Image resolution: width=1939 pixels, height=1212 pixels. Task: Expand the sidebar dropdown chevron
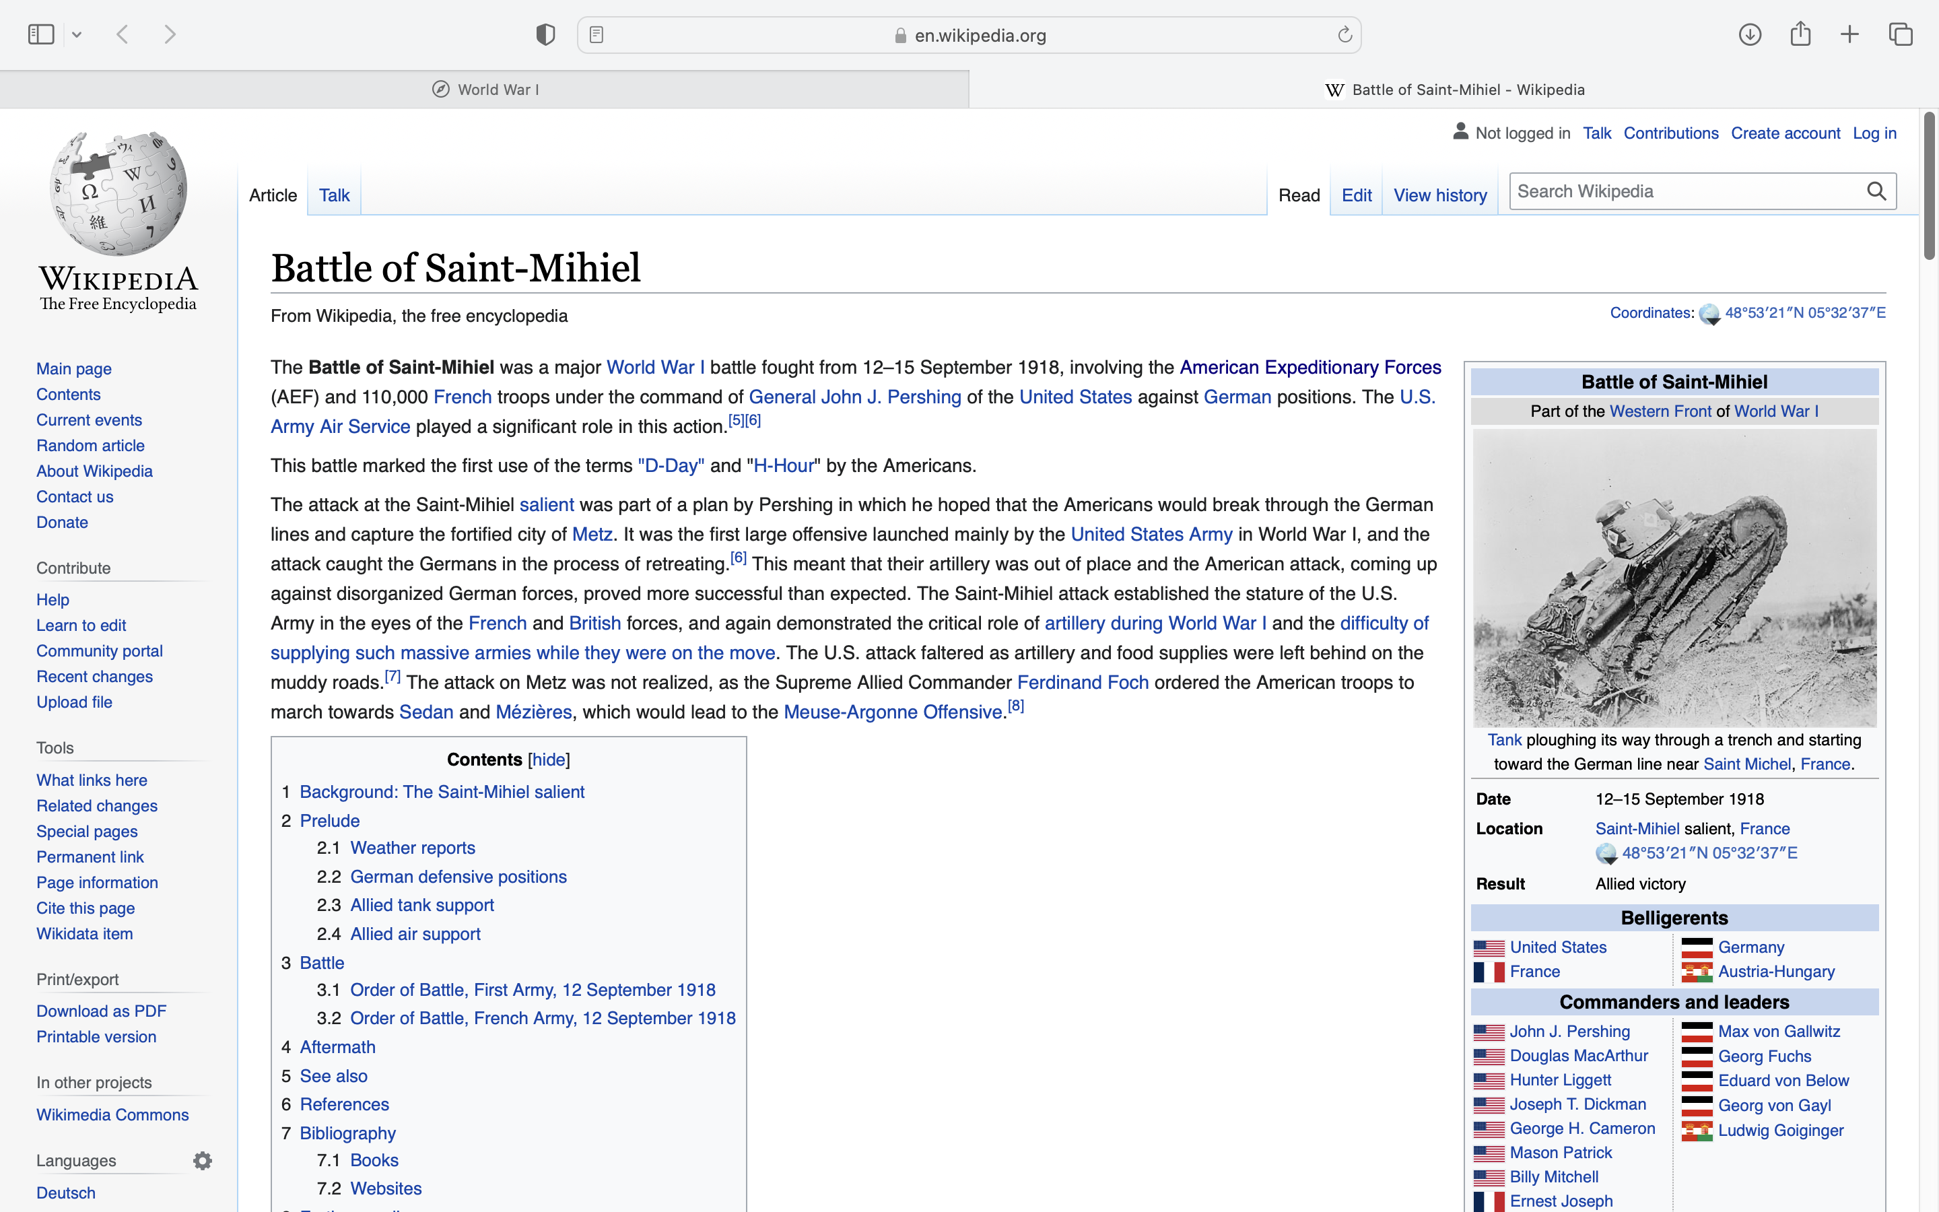click(77, 34)
